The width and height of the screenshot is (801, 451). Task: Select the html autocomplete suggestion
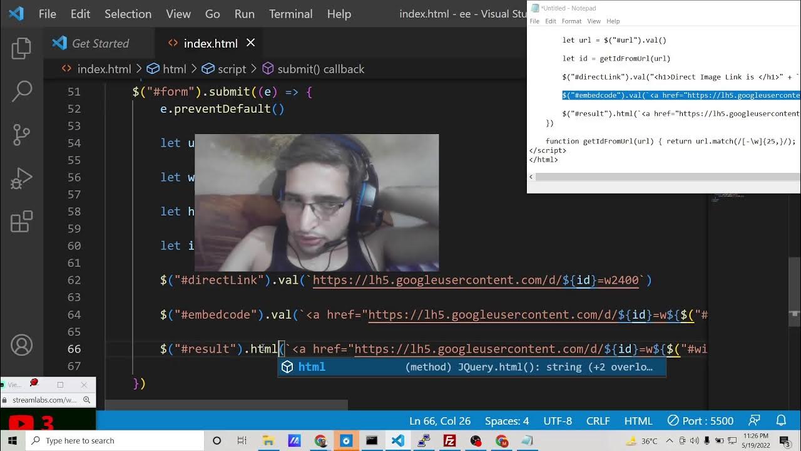click(x=312, y=367)
